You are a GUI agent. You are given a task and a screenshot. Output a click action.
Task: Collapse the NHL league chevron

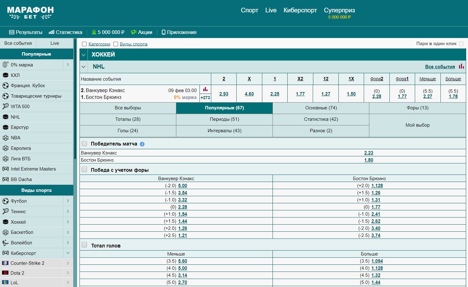coord(84,66)
